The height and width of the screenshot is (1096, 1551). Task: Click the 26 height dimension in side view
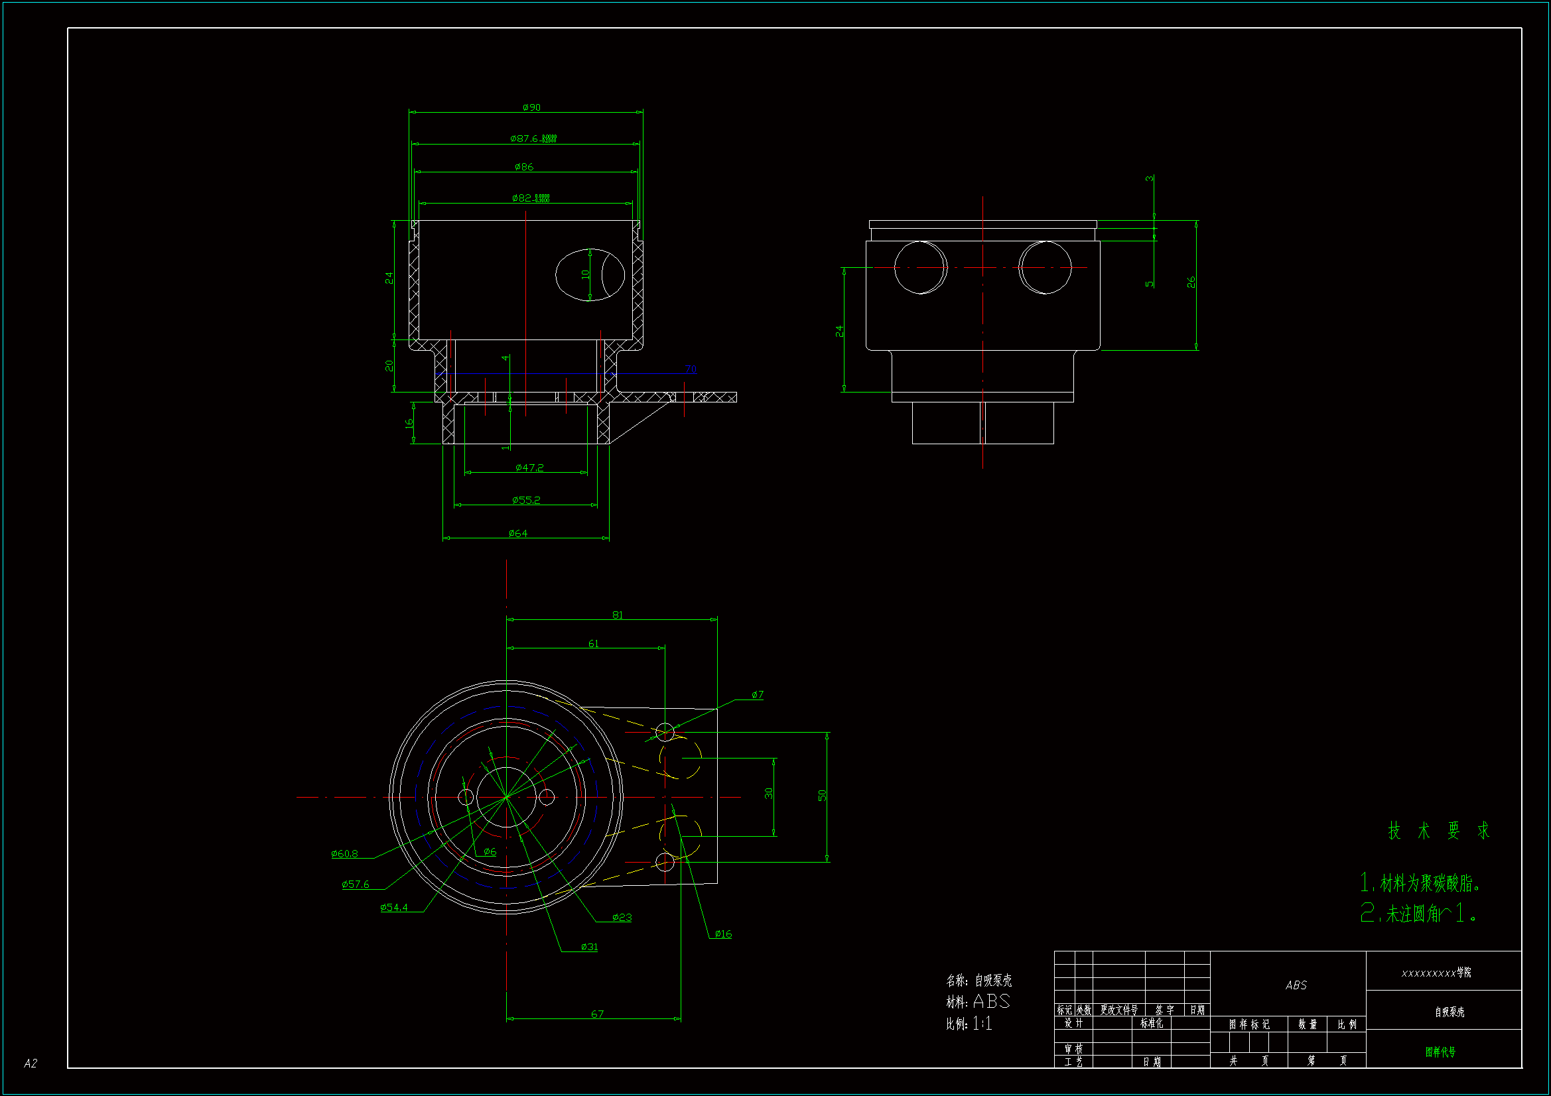[x=1191, y=282]
